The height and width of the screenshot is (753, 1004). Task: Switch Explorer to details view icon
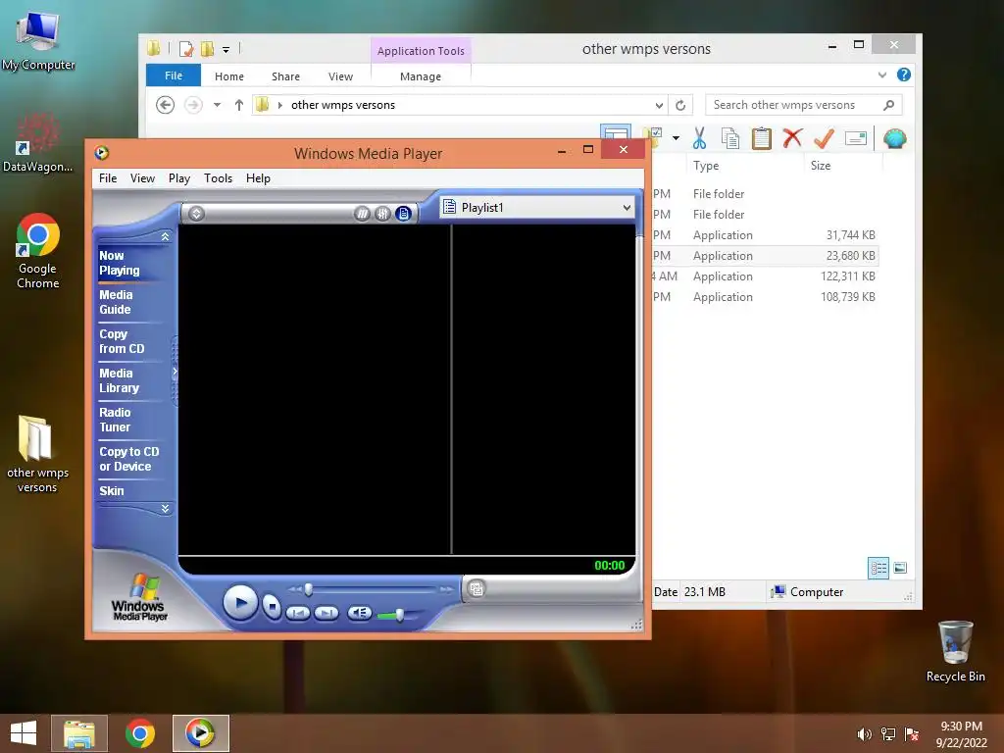pyautogui.click(x=878, y=568)
